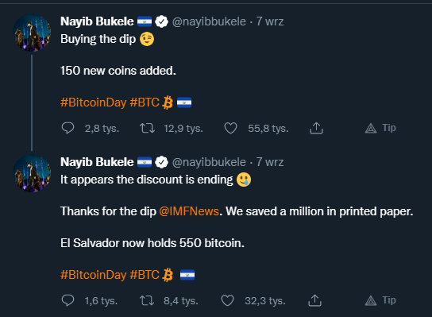Open #BitcoinDay hashtag in the first tweet
This screenshot has height=317, width=432.
94,102
